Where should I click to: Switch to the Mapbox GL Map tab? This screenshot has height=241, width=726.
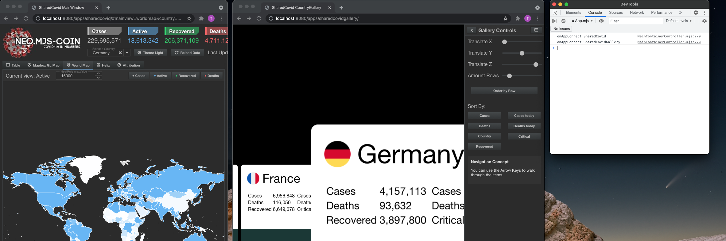(x=44, y=65)
